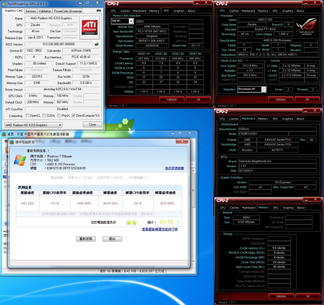Click the Windows logo in the benchmark dialog
This screenshot has height=305, width=324.
coord(20,160)
